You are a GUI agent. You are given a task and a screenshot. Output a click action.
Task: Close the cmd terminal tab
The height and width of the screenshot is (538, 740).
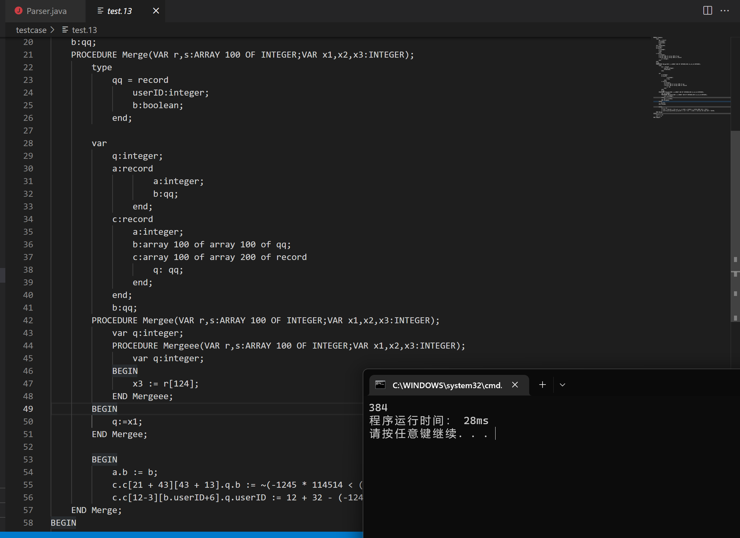click(x=515, y=385)
